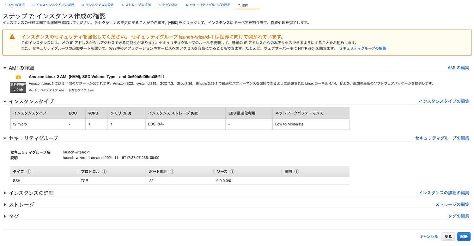Image resolution: width=474 pixels, height=246 pixels.
Task: Go to step 4. ストレージの追加 tab
Action: [136, 5]
